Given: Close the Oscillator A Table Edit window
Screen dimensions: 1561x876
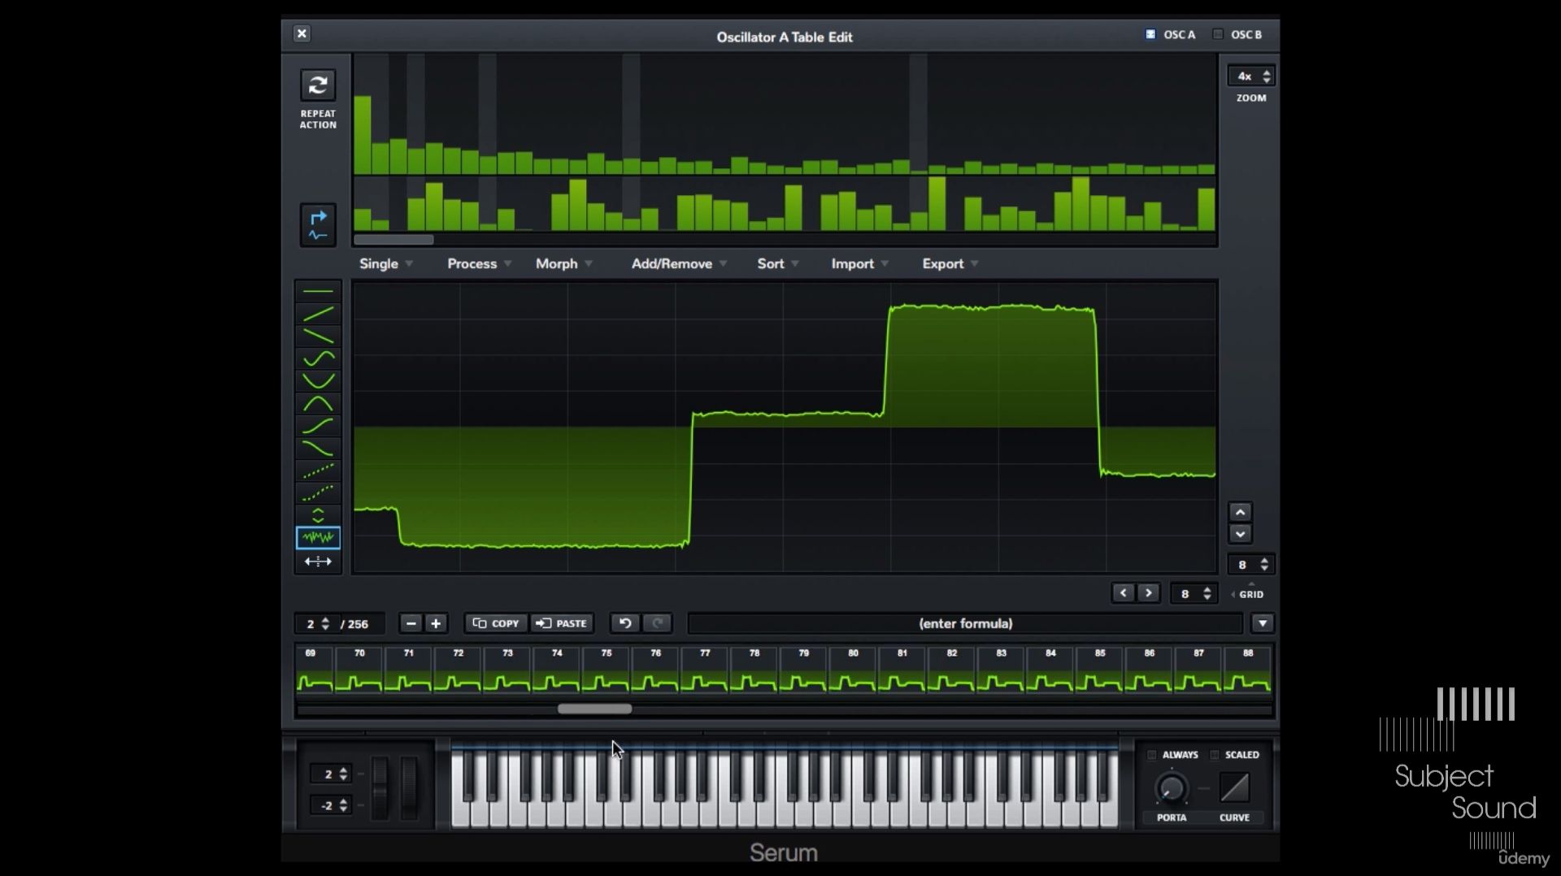Looking at the screenshot, I should [x=302, y=33].
